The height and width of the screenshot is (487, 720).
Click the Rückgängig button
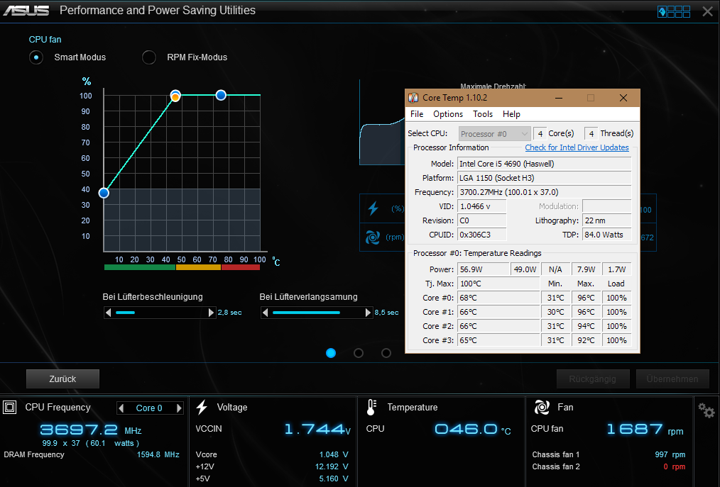tap(592, 379)
